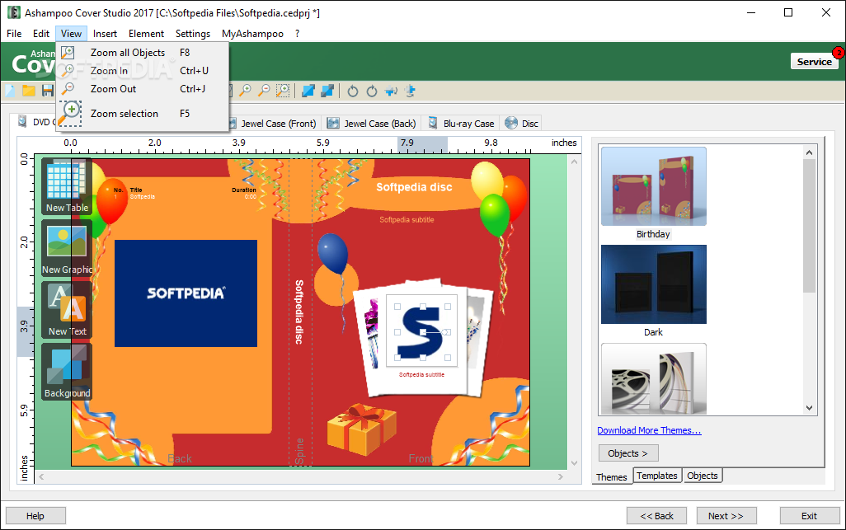Click theme list scroll up arrow
Viewport: 846px width, 530px height.
click(x=809, y=152)
